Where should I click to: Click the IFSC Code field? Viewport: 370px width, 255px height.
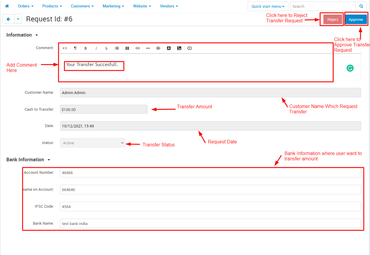coord(211,206)
